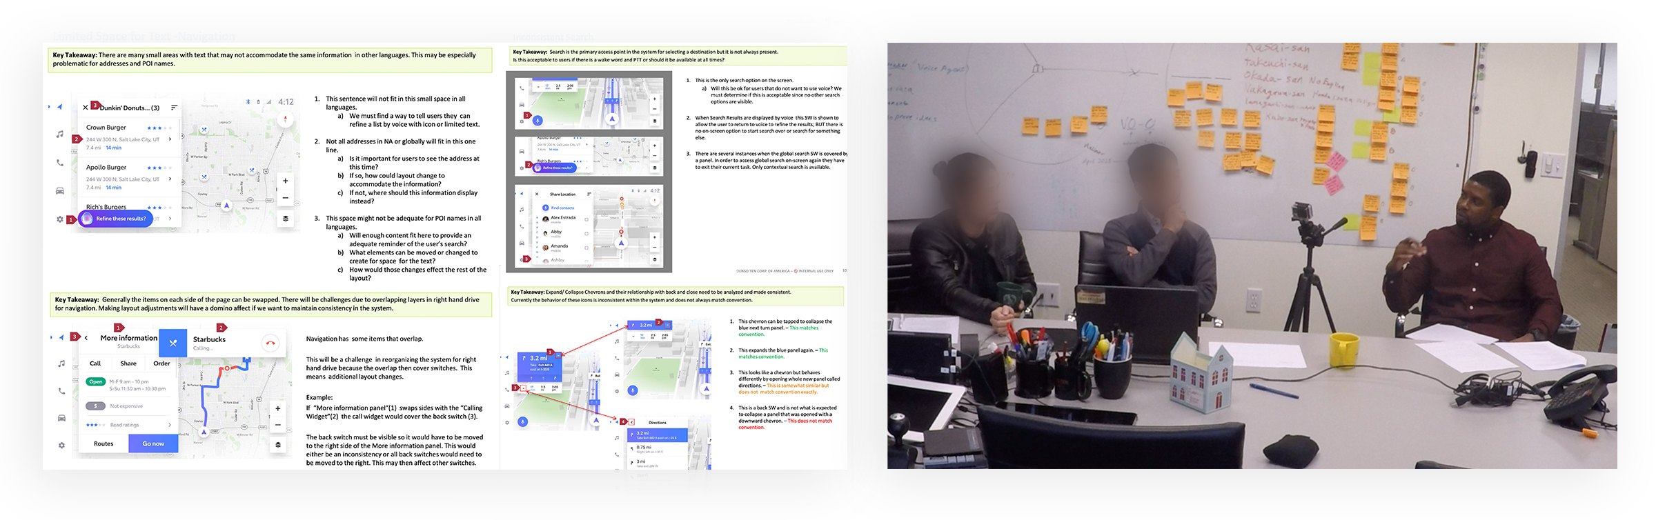Click the compass icon under the 4:12 clock
1656x520 pixels.
pyautogui.click(x=286, y=119)
